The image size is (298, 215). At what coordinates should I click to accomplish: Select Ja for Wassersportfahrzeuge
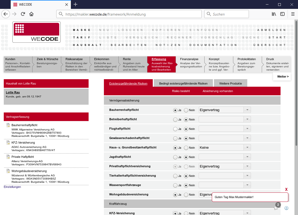[175, 185]
